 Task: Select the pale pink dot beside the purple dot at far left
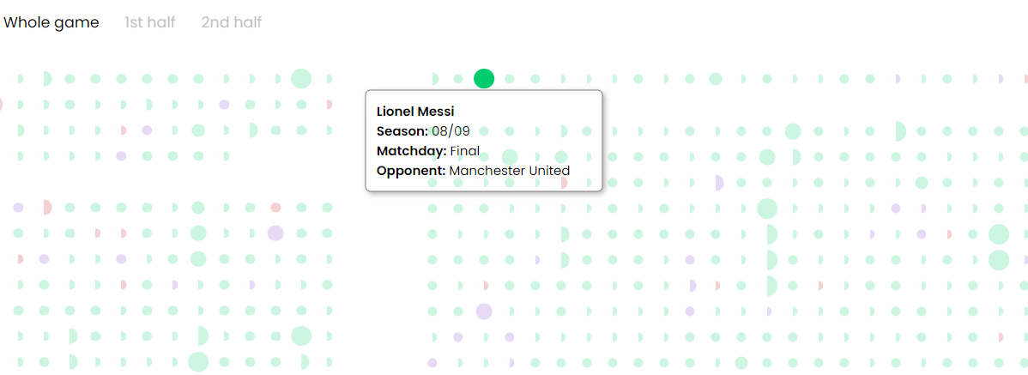(x=46, y=208)
